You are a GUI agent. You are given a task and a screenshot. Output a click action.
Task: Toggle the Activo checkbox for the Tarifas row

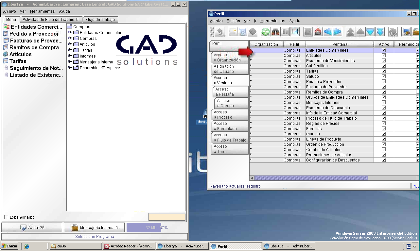[x=384, y=71]
